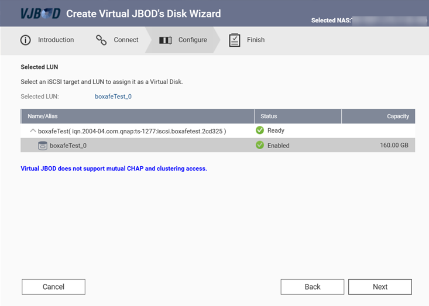The image size is (429, 306).
Task: Go Back to the previous step
Action: coord(313,287)
